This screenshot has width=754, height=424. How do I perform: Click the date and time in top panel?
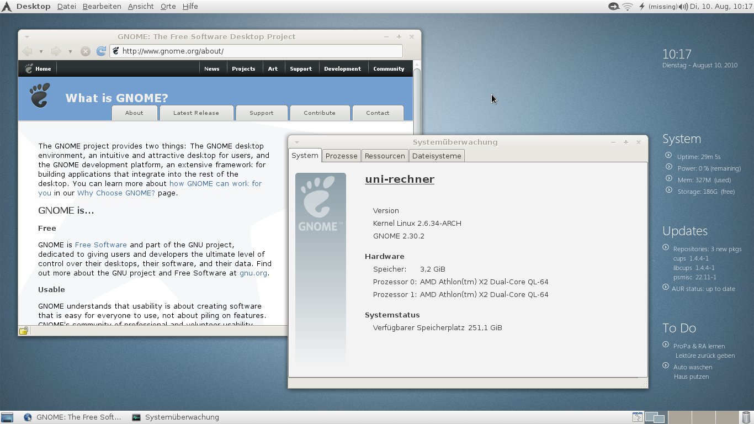pyautogui.click(x=721, y=7)
